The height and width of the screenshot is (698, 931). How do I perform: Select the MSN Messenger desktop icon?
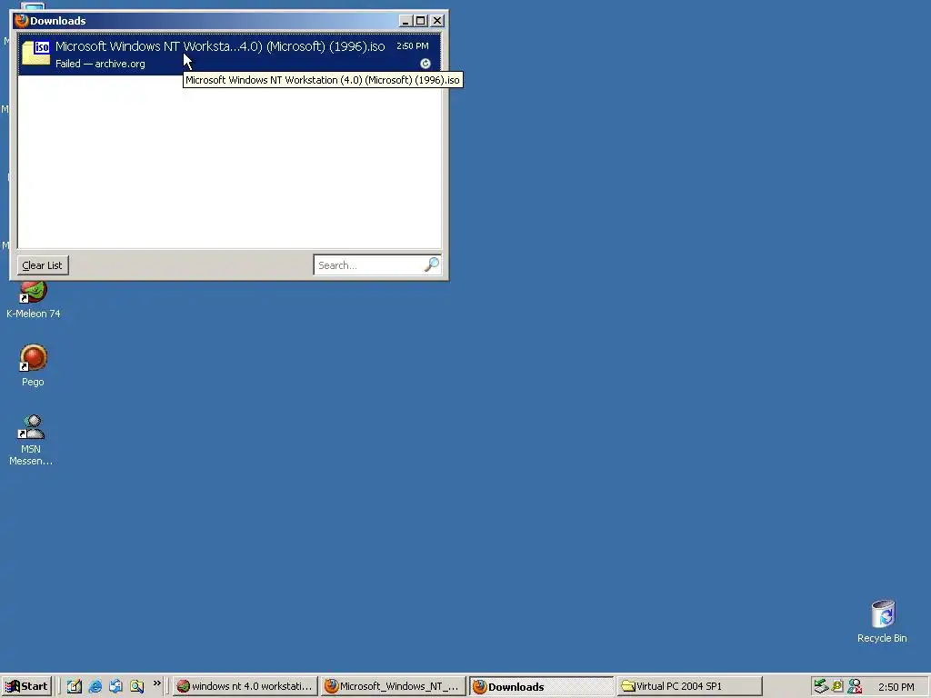(x=31, y=440)
